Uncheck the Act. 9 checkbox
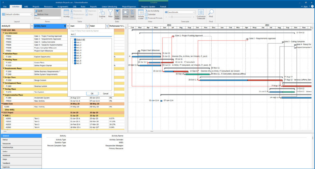Image resolution: width=315 pixels, height=169 pixels. tap(75, 63)
